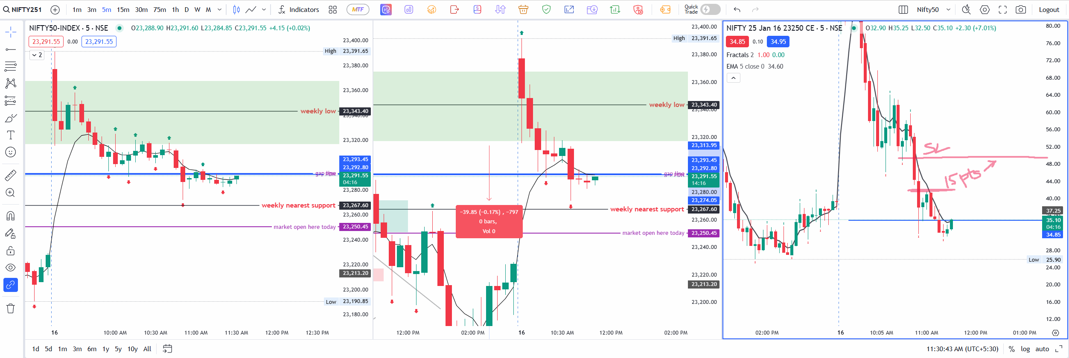Viewport: 1069px width, 358px height.
Task: Click the orange circular arrow toolbar icon
Action: 431,9
